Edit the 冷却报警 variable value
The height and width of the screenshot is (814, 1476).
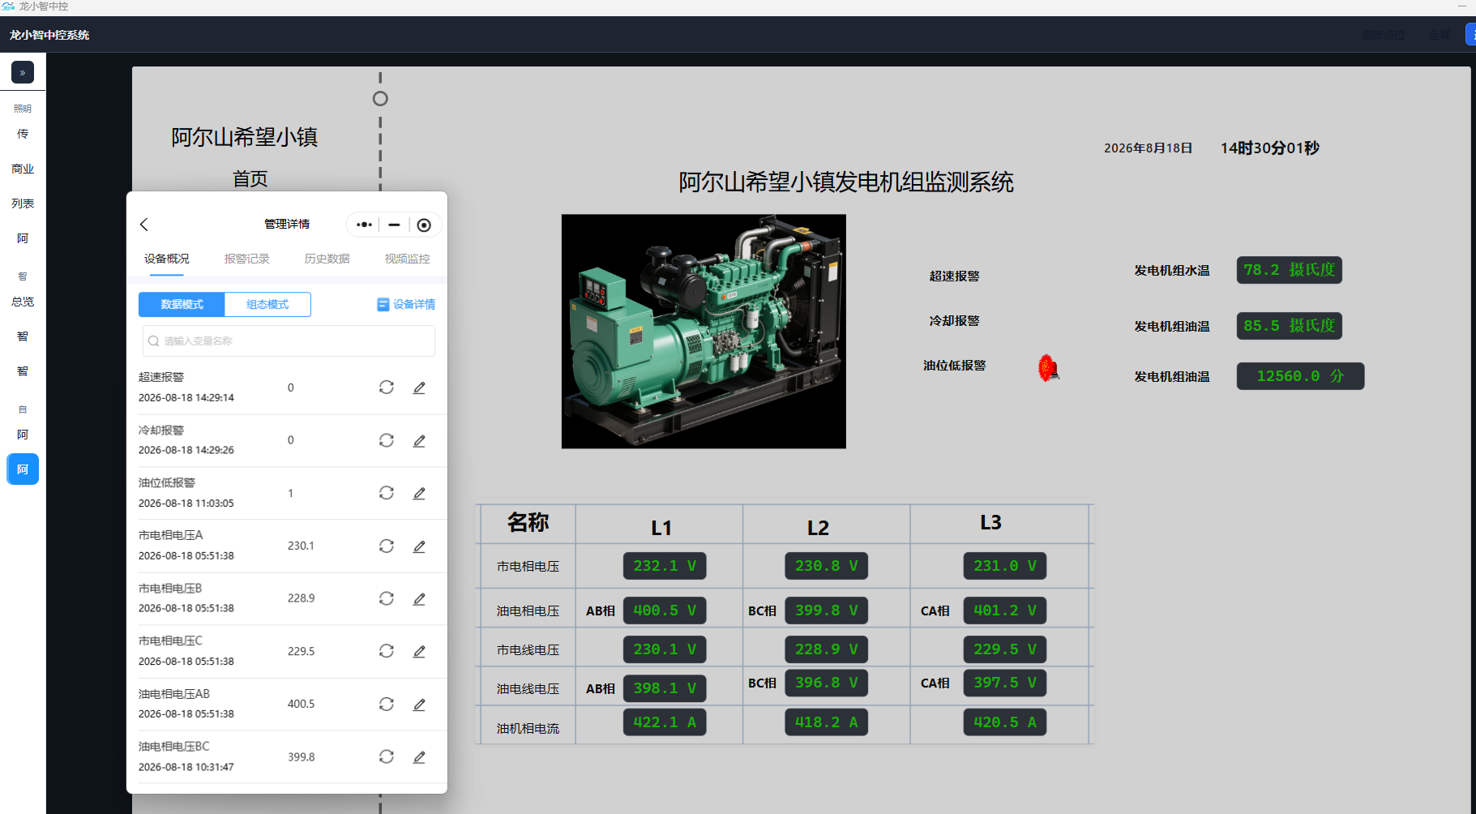click(x=419, y=440)
